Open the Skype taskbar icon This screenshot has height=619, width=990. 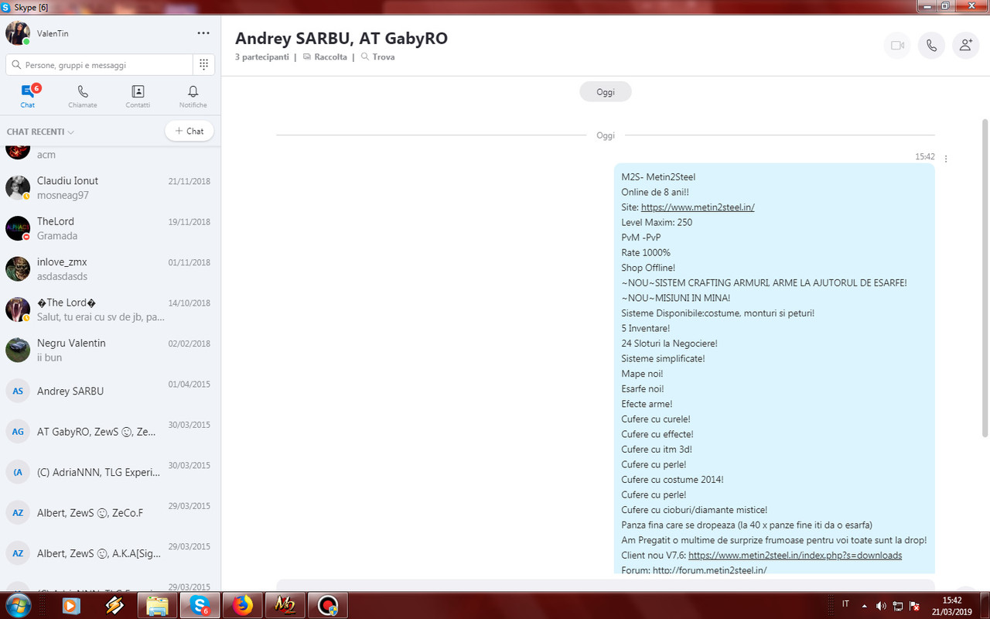200,606
